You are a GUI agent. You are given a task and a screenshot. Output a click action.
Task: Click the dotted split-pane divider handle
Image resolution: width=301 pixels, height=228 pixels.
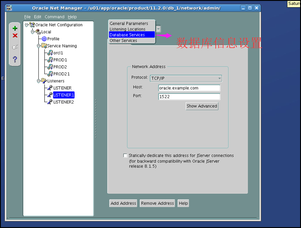tap(96, 118)
